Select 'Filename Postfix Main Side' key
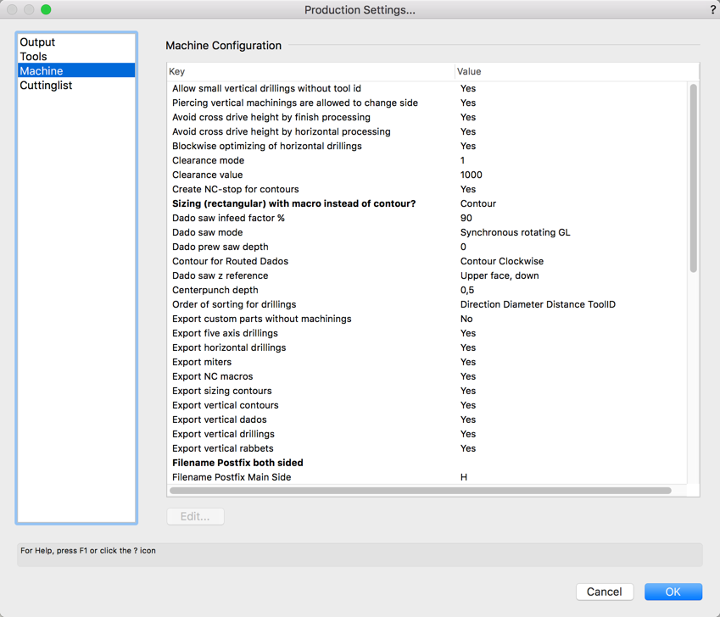Screen dimensions: 720x617 point(232,477)
